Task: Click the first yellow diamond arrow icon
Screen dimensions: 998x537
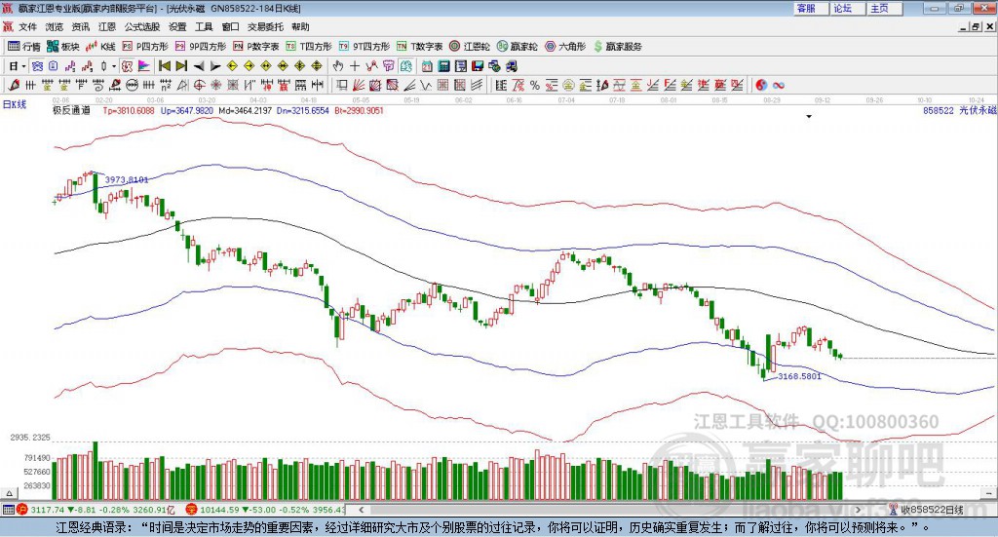Action: coord(232,66)
